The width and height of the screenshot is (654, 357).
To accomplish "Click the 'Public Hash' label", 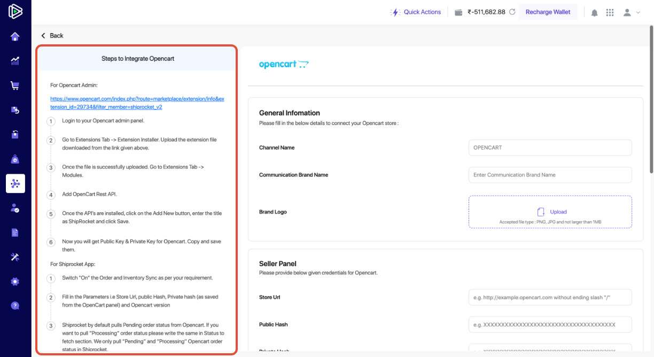I will point(273,324).
